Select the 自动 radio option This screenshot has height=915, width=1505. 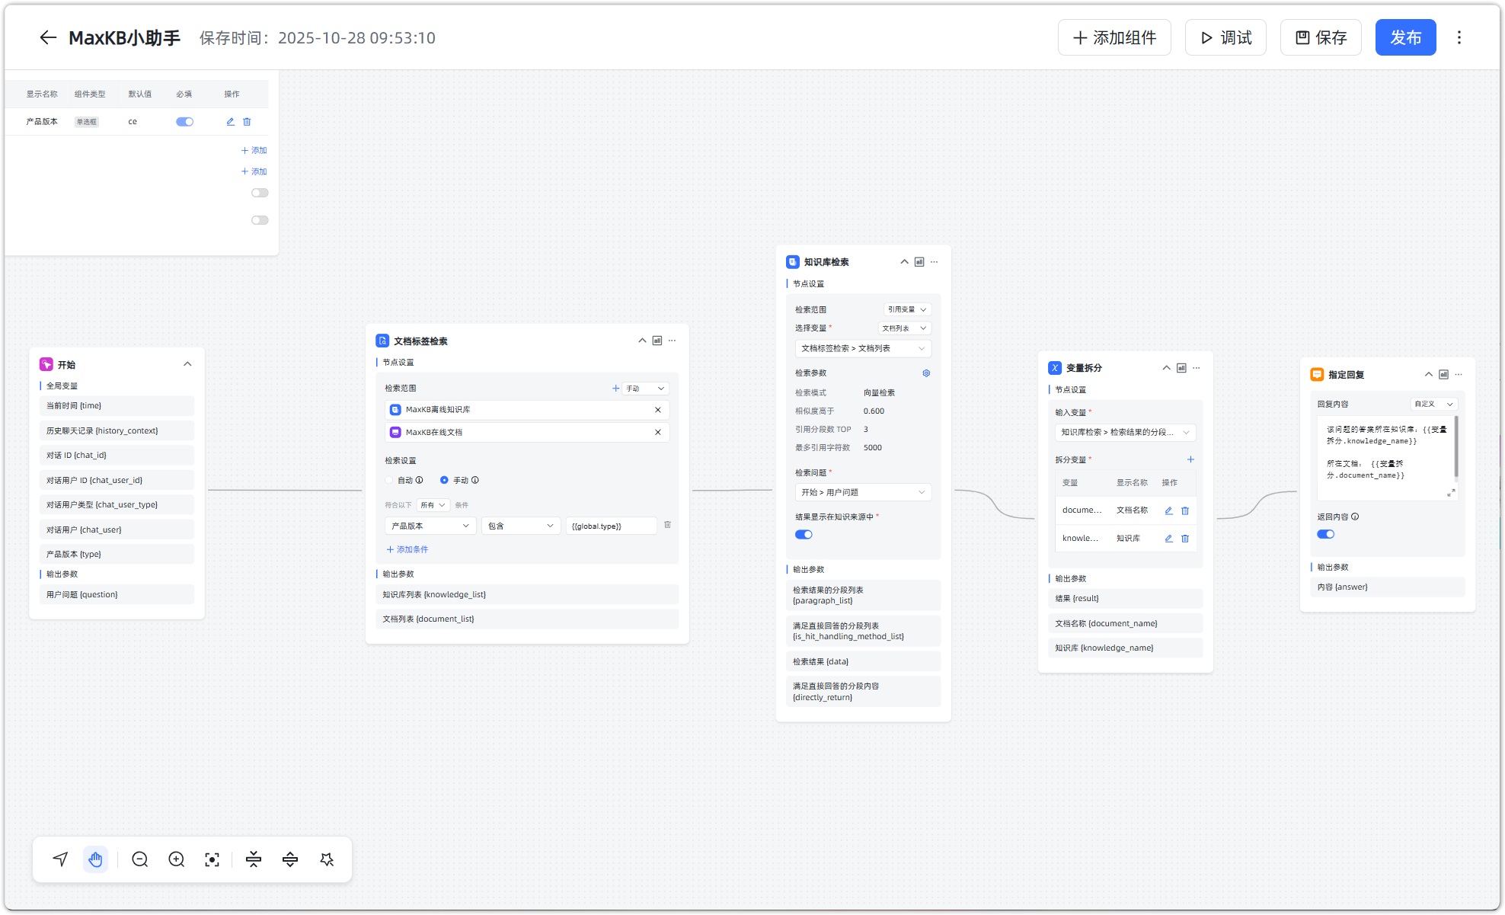click(389, 480)
